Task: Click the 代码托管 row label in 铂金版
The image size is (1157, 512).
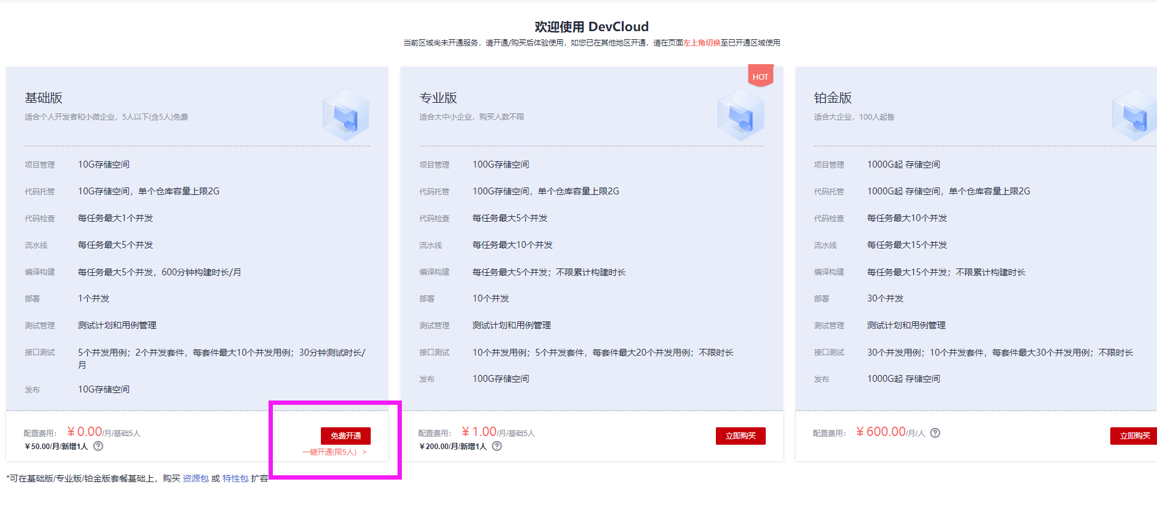Action: 829,192
